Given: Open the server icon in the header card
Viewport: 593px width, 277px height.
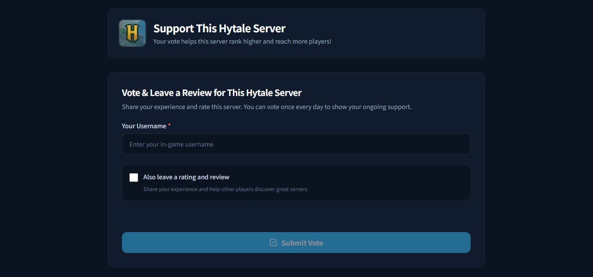Looking at the screenshot, I should (132, 33).
